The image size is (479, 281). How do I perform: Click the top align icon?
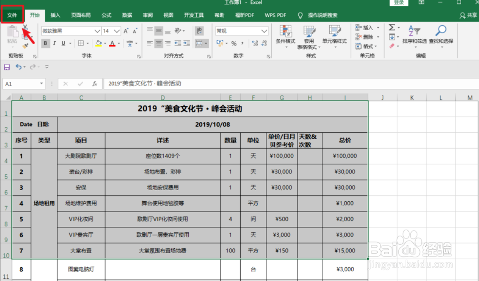coord(150,31)
